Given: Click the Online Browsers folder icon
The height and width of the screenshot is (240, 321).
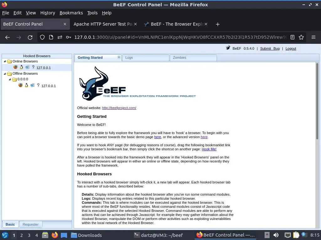Looking at the screenshot, I should click(9, 61).
